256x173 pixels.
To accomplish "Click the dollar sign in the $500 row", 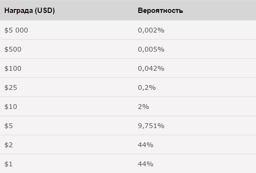I will click(6, 49).
